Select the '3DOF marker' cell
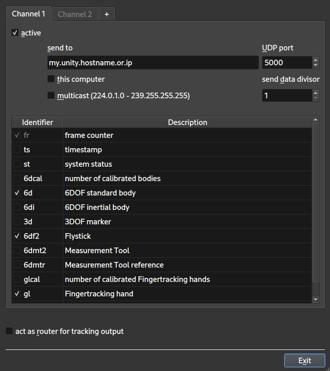Viewport: 330px width, 371px height. click(187, 222)
